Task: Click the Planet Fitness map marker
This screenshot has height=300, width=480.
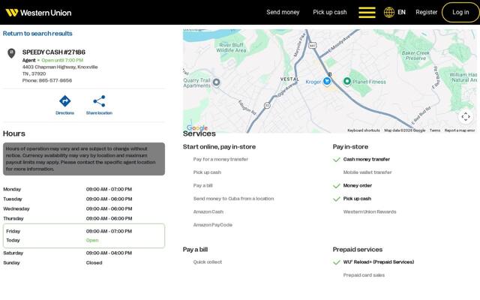Action: [x=346, y=81]
